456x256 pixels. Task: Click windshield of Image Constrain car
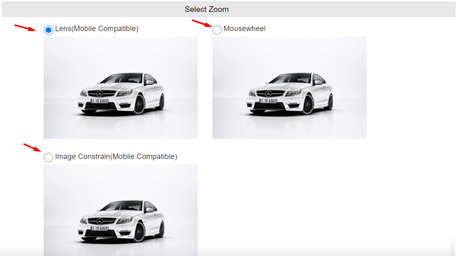click(121, 206)
